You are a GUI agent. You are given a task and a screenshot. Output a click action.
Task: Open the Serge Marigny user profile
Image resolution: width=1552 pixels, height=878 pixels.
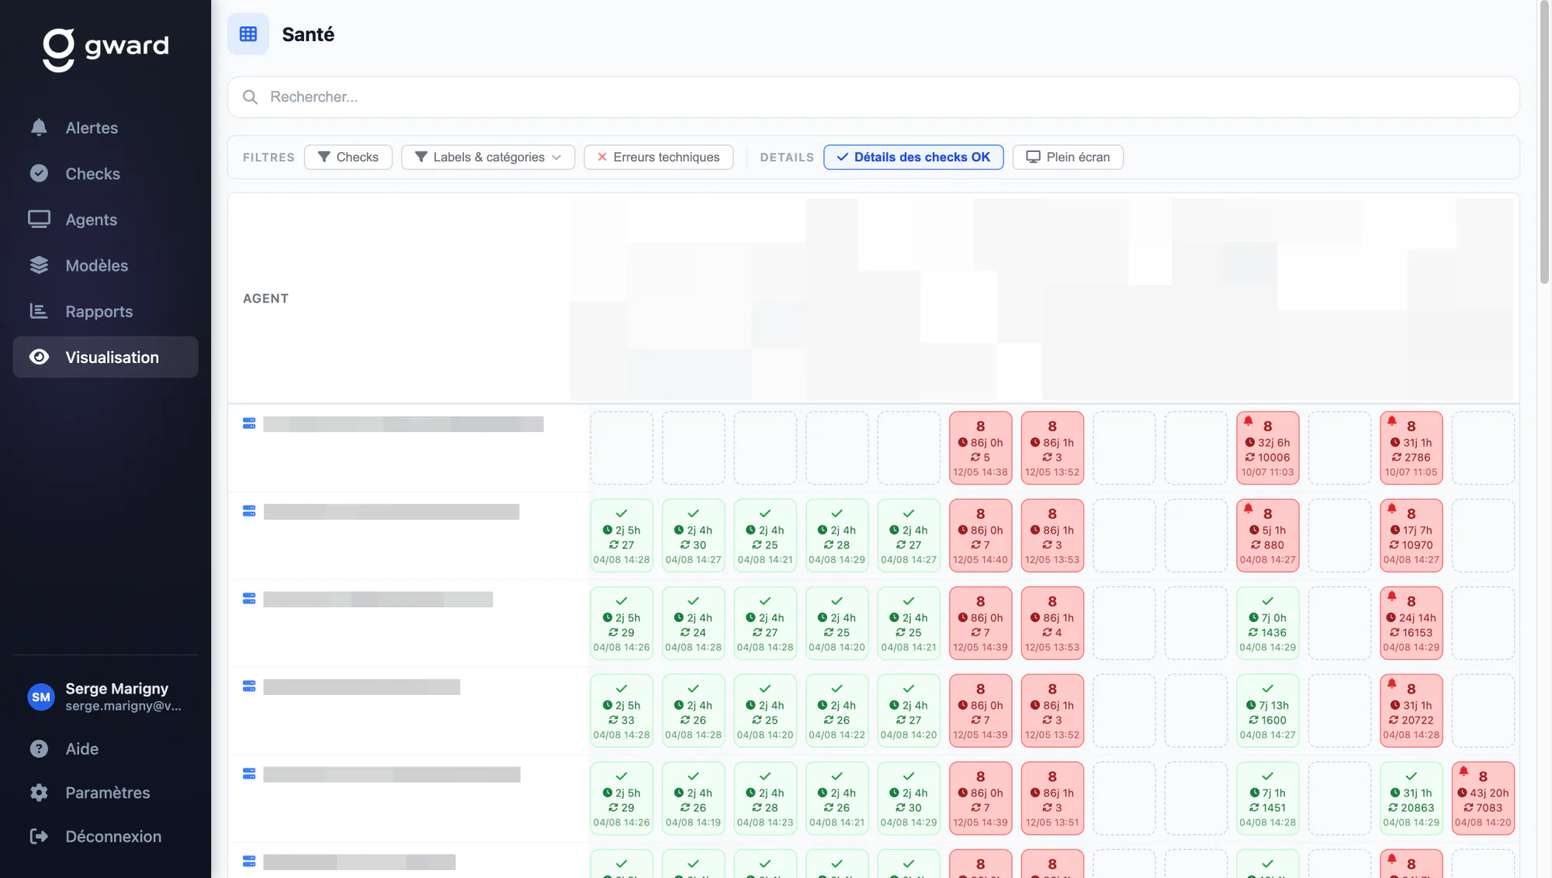point(106,697)
